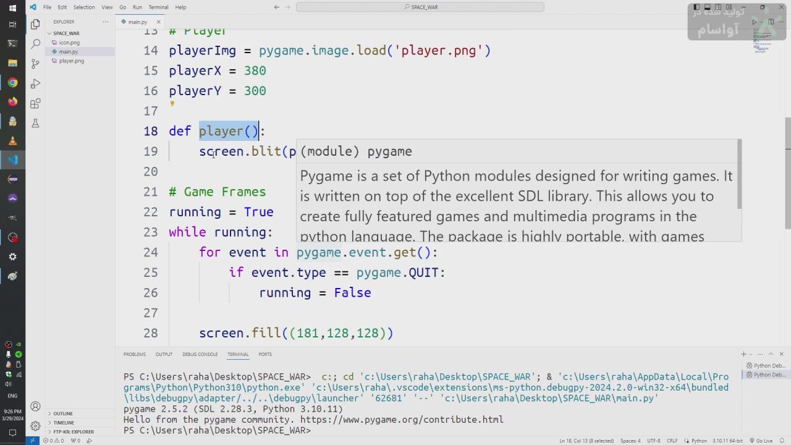Image resolution: width=791 pixels, height=445 pixels.
Task: Open the Manage gear settings icon
Action: point(35,426)
